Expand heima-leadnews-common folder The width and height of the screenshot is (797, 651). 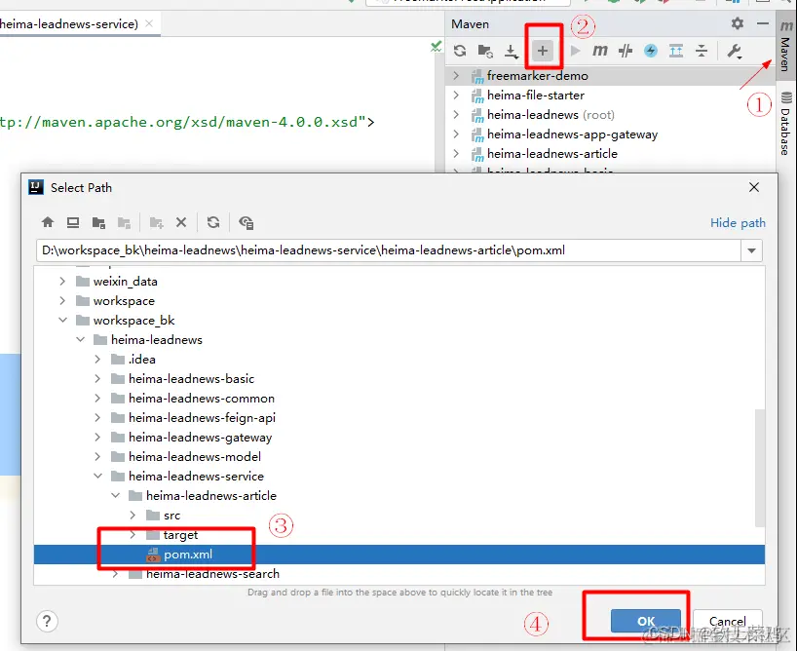97,399
